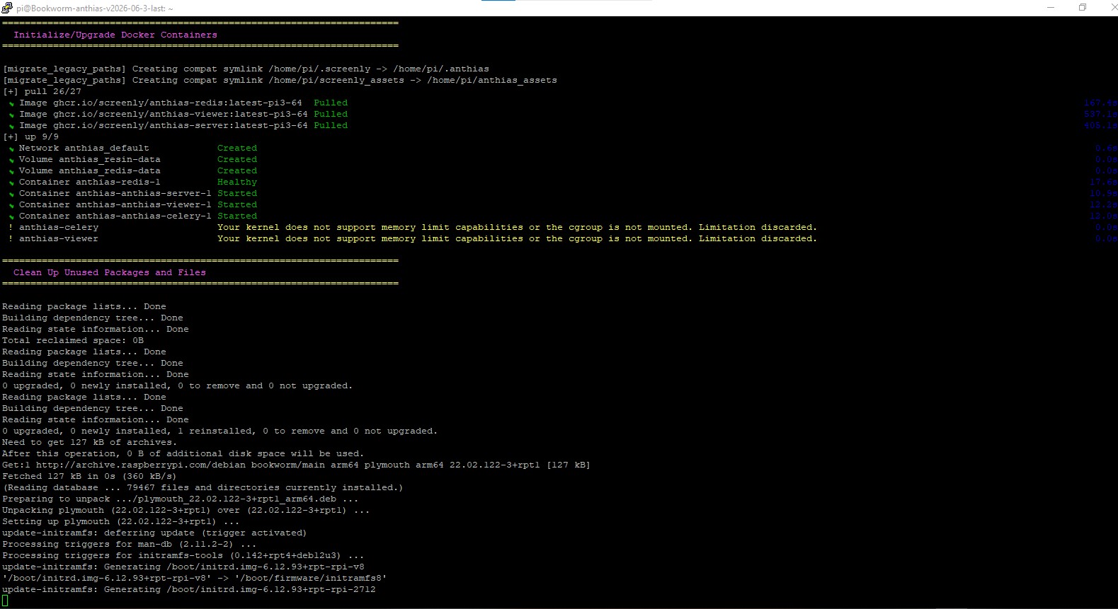Click the symlink line for /home/pi/screenly_assets
Viewport: 1118px width, 609px height.
click(x=280, y=80)
